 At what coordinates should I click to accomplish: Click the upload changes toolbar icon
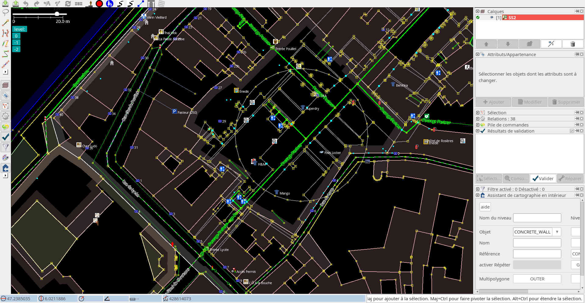click(16, 3)
